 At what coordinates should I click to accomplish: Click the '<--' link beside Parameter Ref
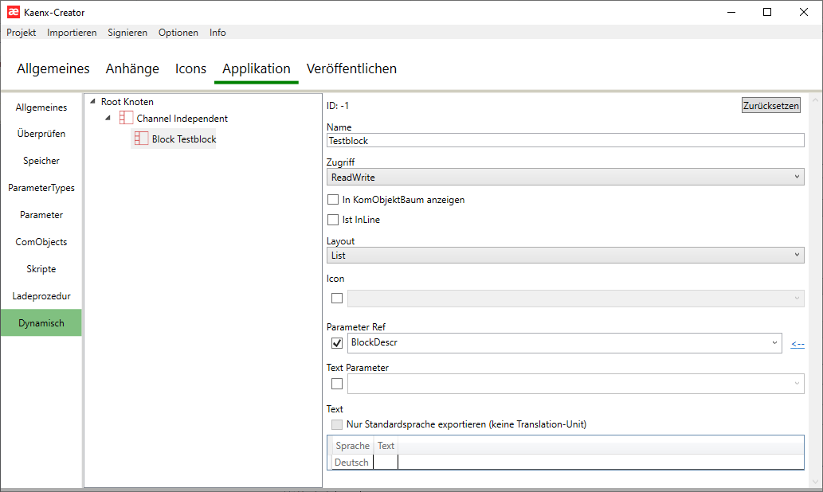(x=798, y=344)
